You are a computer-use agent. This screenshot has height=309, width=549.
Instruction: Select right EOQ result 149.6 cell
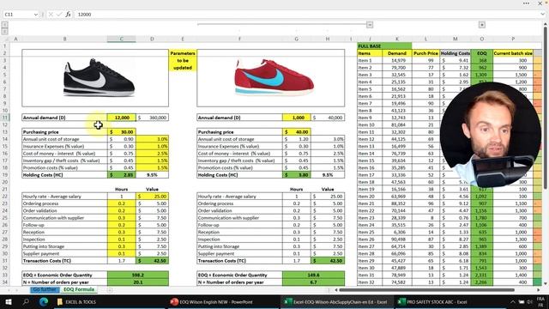pyautogui.click(x=313, y=275)
